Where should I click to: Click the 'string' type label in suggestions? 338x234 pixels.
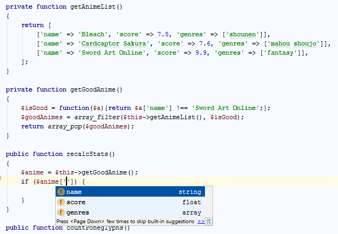(x=190, y=192)
